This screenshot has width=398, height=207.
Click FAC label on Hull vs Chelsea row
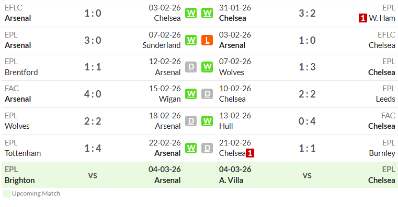pyautogui.click(x=388, y=116)
